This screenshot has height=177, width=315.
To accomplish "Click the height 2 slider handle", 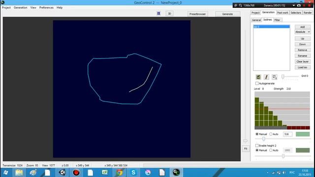I will pos(283,156).
